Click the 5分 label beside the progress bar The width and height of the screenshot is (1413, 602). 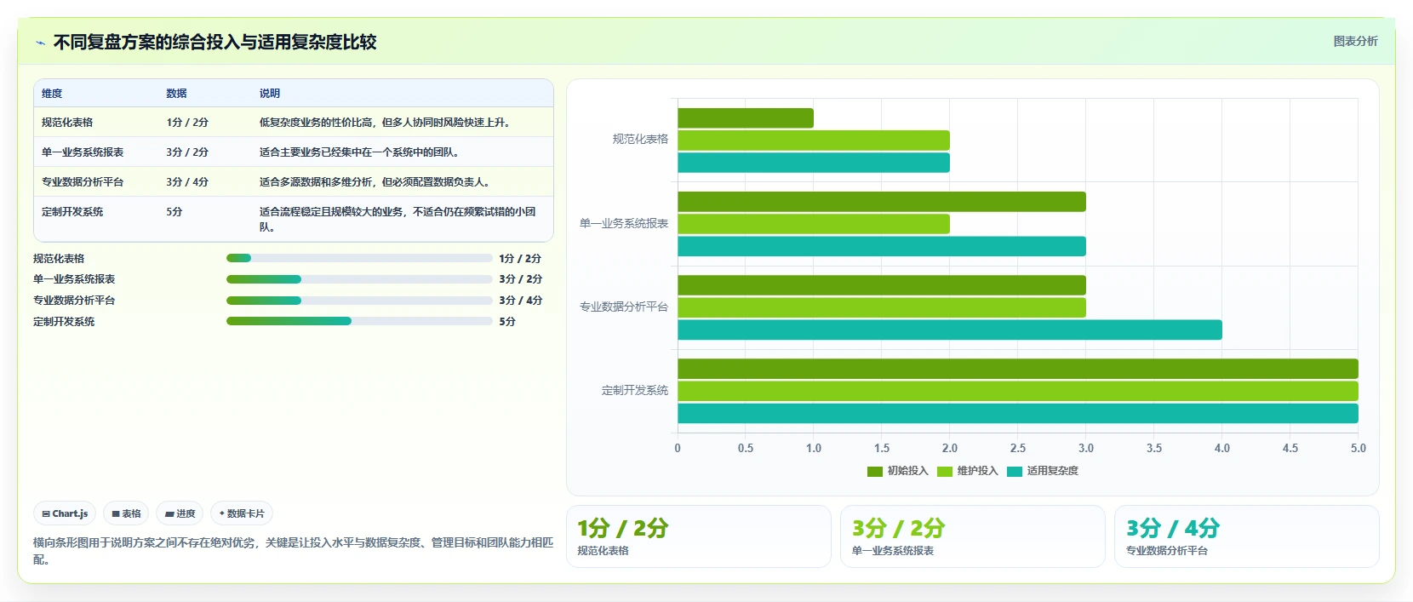[x=507, y=321]
